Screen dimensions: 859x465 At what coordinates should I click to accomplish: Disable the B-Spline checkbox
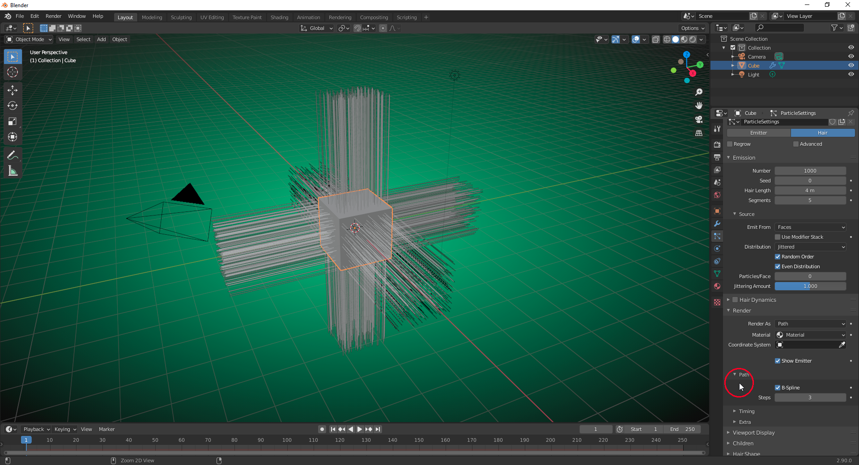tap(778, 388)
